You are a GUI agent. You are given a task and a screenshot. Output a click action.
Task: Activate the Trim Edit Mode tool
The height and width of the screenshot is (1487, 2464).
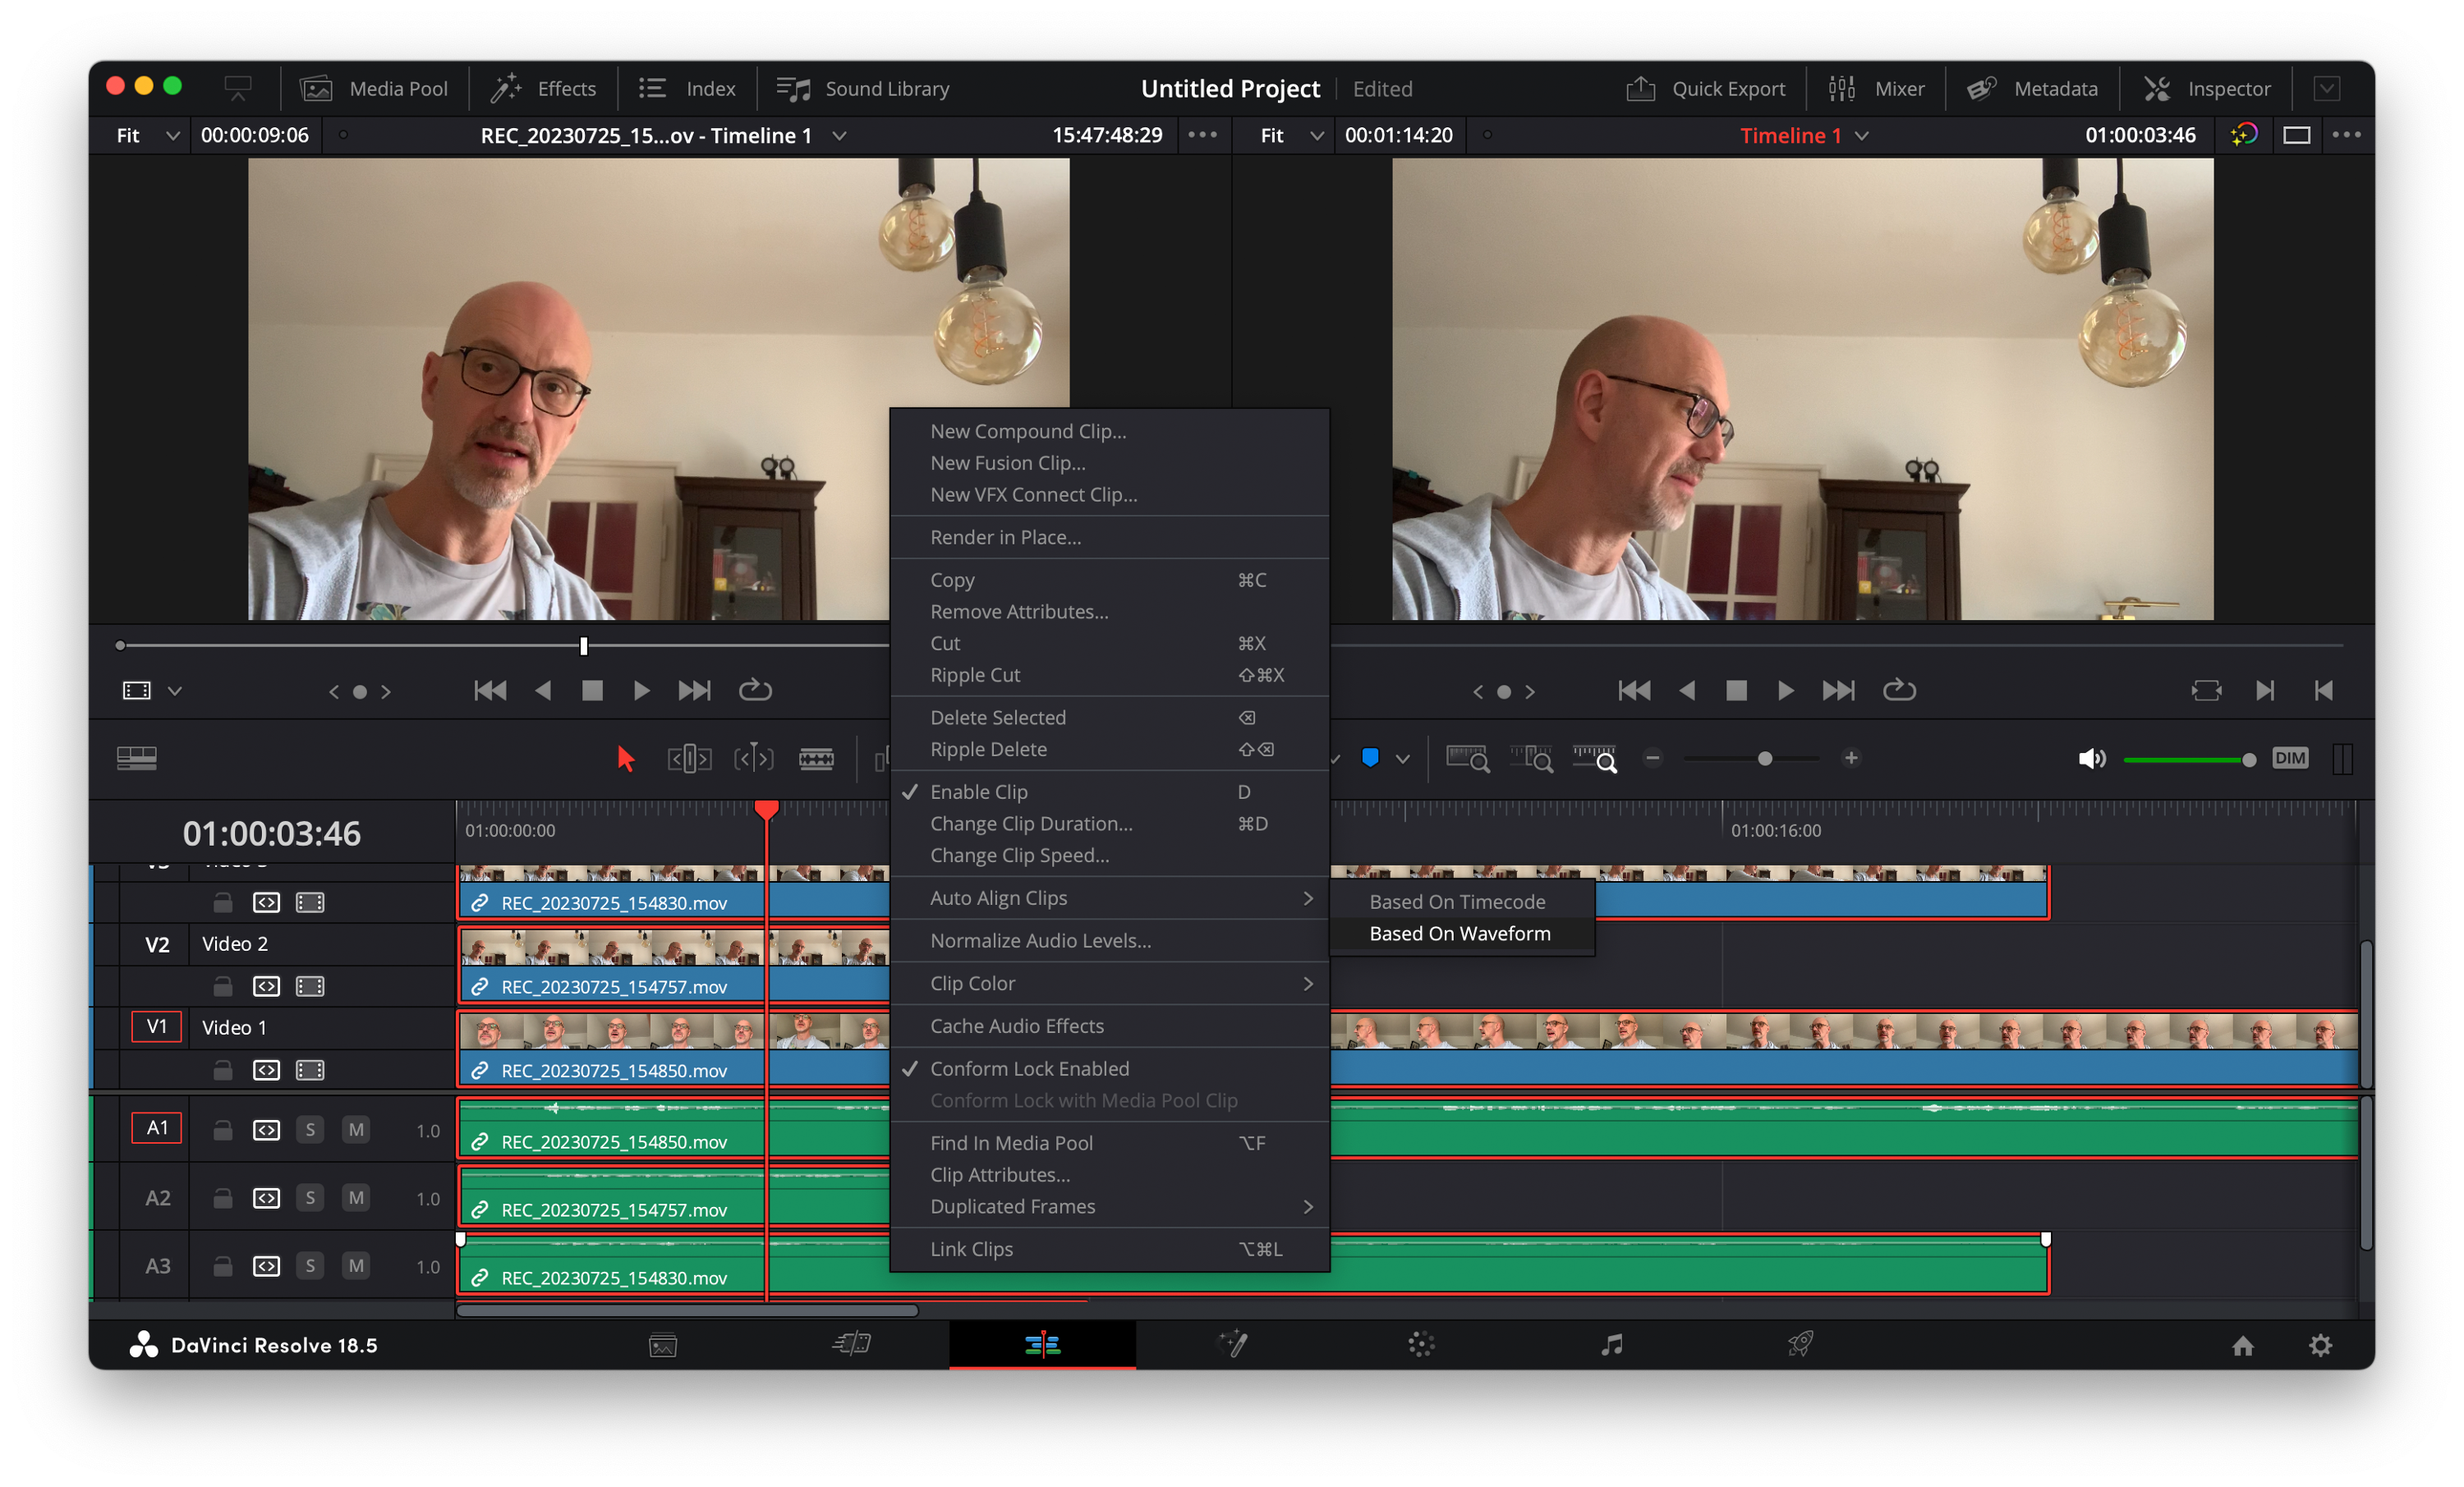coord(689,759)
